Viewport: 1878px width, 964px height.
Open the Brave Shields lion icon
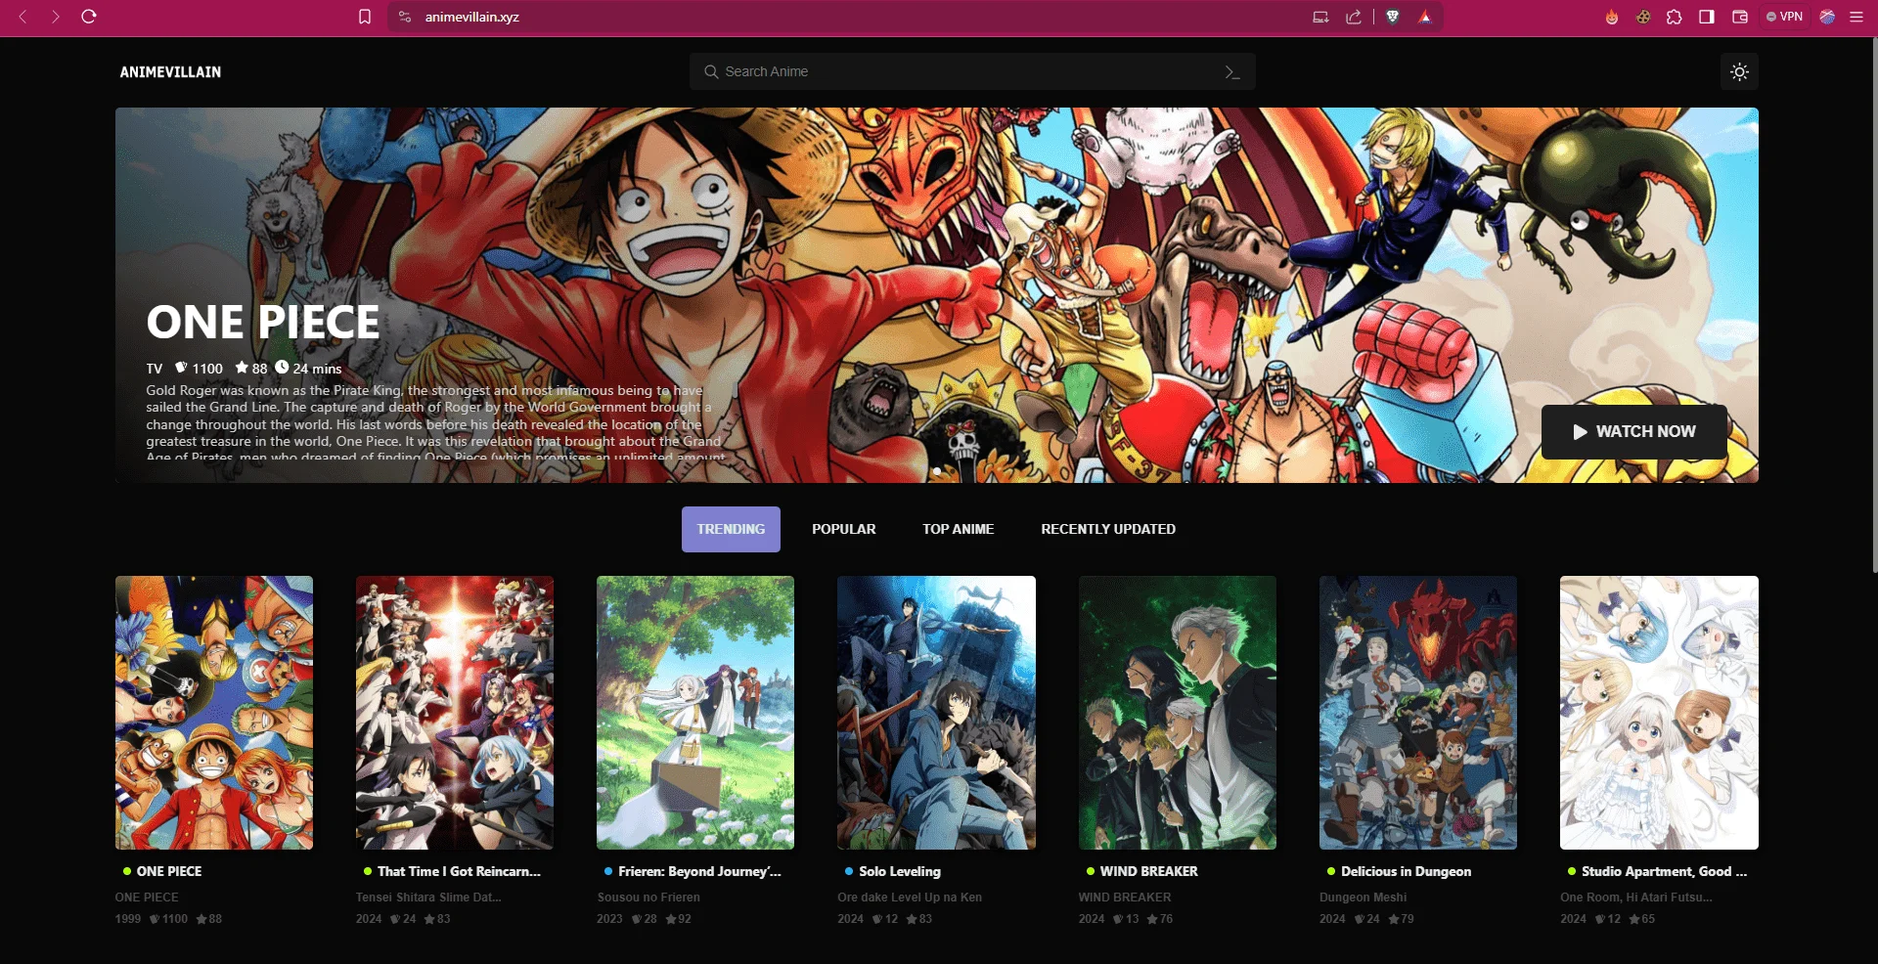pyautogui.click(x=1393, y=17)
